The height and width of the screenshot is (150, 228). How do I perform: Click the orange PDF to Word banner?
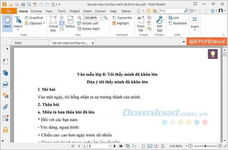pyautogui.click(x=207, y=42)
